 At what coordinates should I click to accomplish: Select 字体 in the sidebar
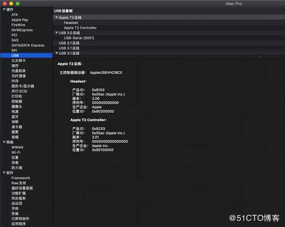click(x=15, y=209)
